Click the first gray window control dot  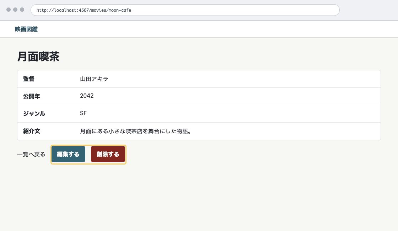[9, 10]
